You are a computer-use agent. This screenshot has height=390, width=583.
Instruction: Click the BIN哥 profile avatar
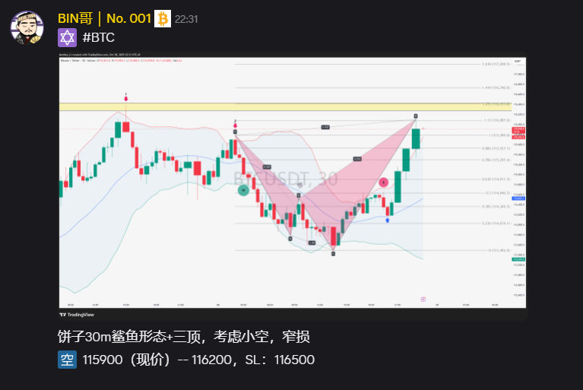point(27,27)
